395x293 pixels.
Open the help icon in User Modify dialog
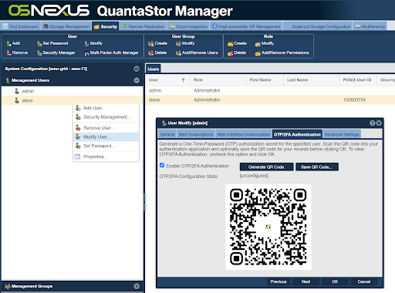click(x=372, y=123)
